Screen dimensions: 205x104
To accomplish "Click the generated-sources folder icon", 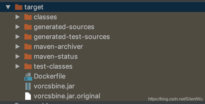I will pos(28,27).
